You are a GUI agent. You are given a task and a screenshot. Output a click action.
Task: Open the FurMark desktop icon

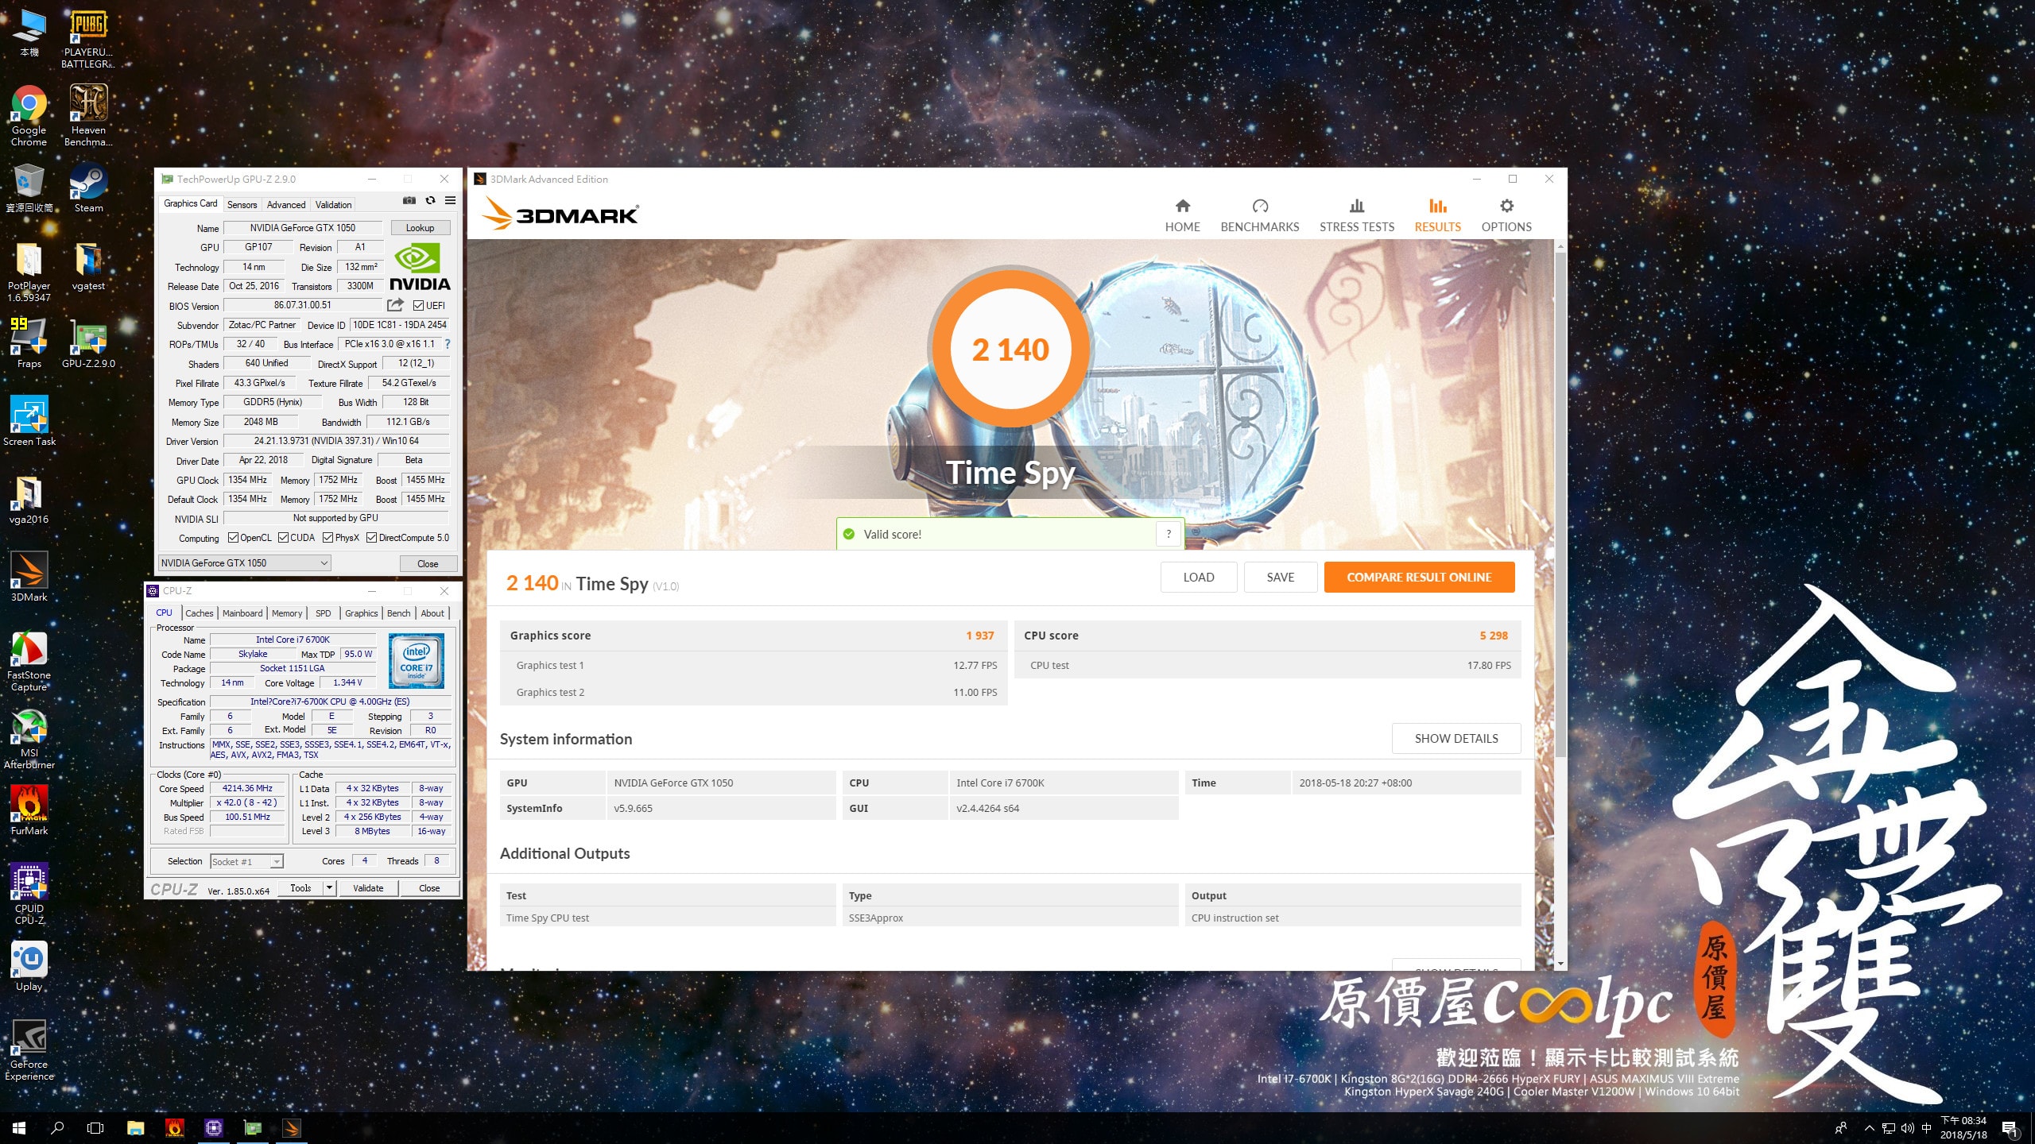29,810
